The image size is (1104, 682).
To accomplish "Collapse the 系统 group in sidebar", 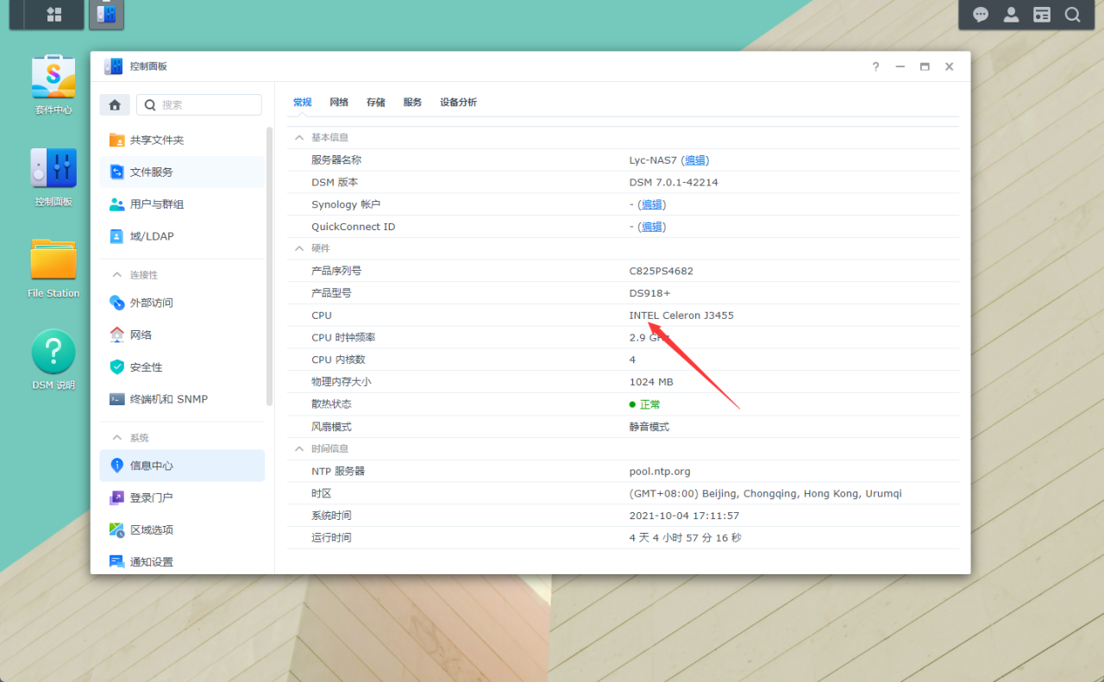I will point(117,437).
